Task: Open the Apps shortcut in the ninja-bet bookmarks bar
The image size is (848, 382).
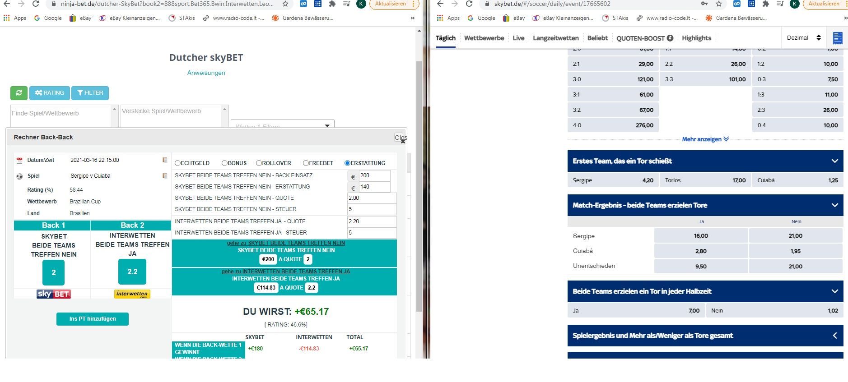Action: click(15, 18)
